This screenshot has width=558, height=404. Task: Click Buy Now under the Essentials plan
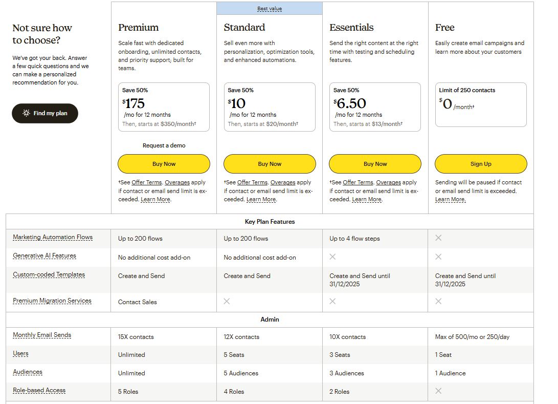coord(375,163)
